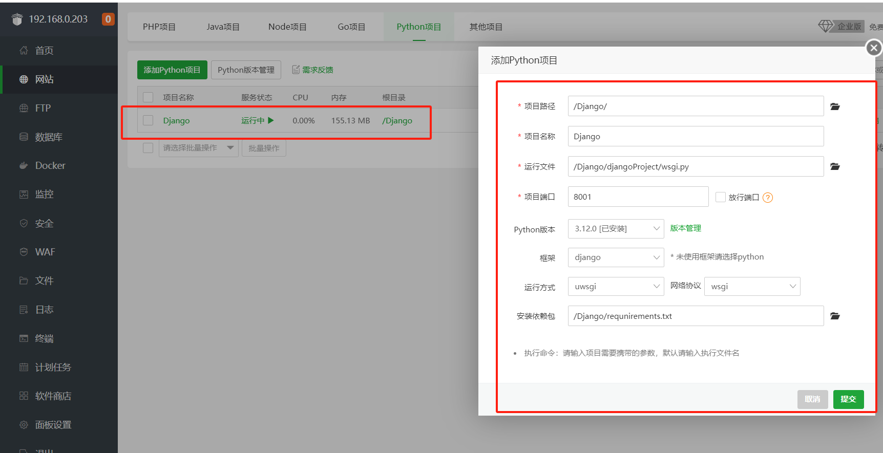
Task: Click the 数据库 database icon
Action: pyautogui.click(x=24, y=137)
